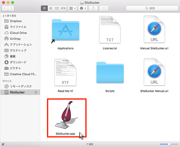Select the SiteSucker Manual.url file icon
The width and height of the screenshot is (180, 147).
pos(155,72)
